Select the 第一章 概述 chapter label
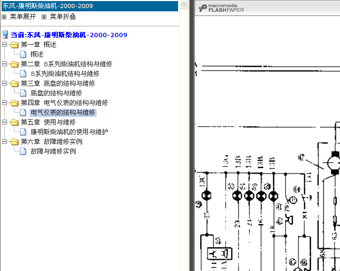 pyautogui.click(x=39, y=45)
